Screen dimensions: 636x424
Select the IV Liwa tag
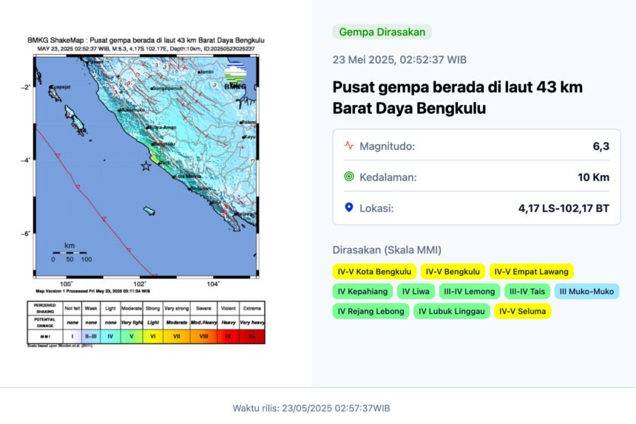416,292
